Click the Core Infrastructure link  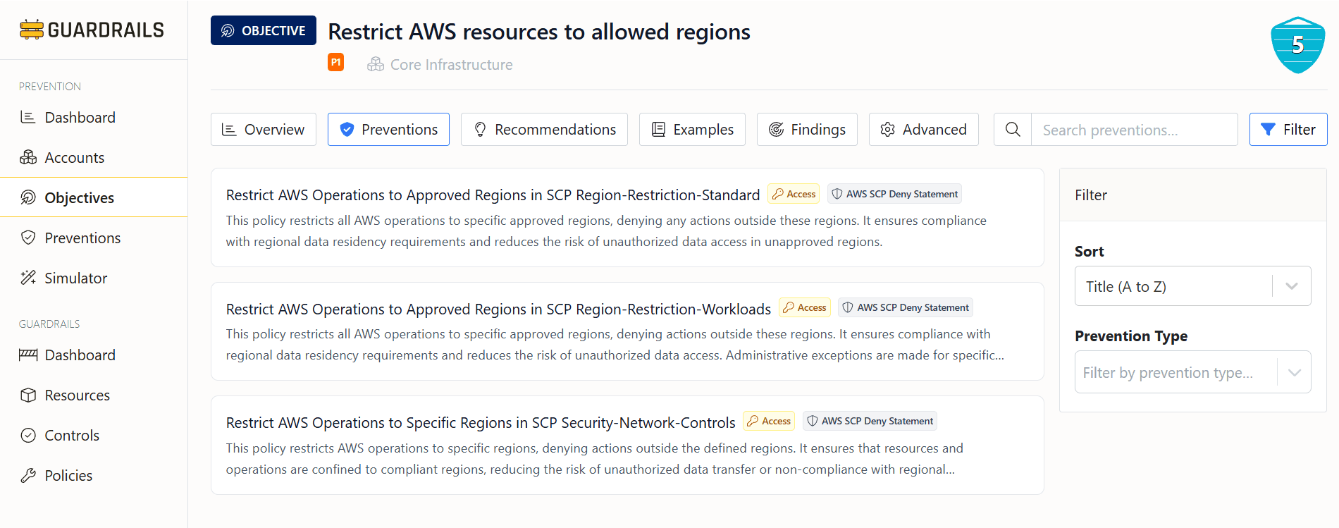point(451,65)
